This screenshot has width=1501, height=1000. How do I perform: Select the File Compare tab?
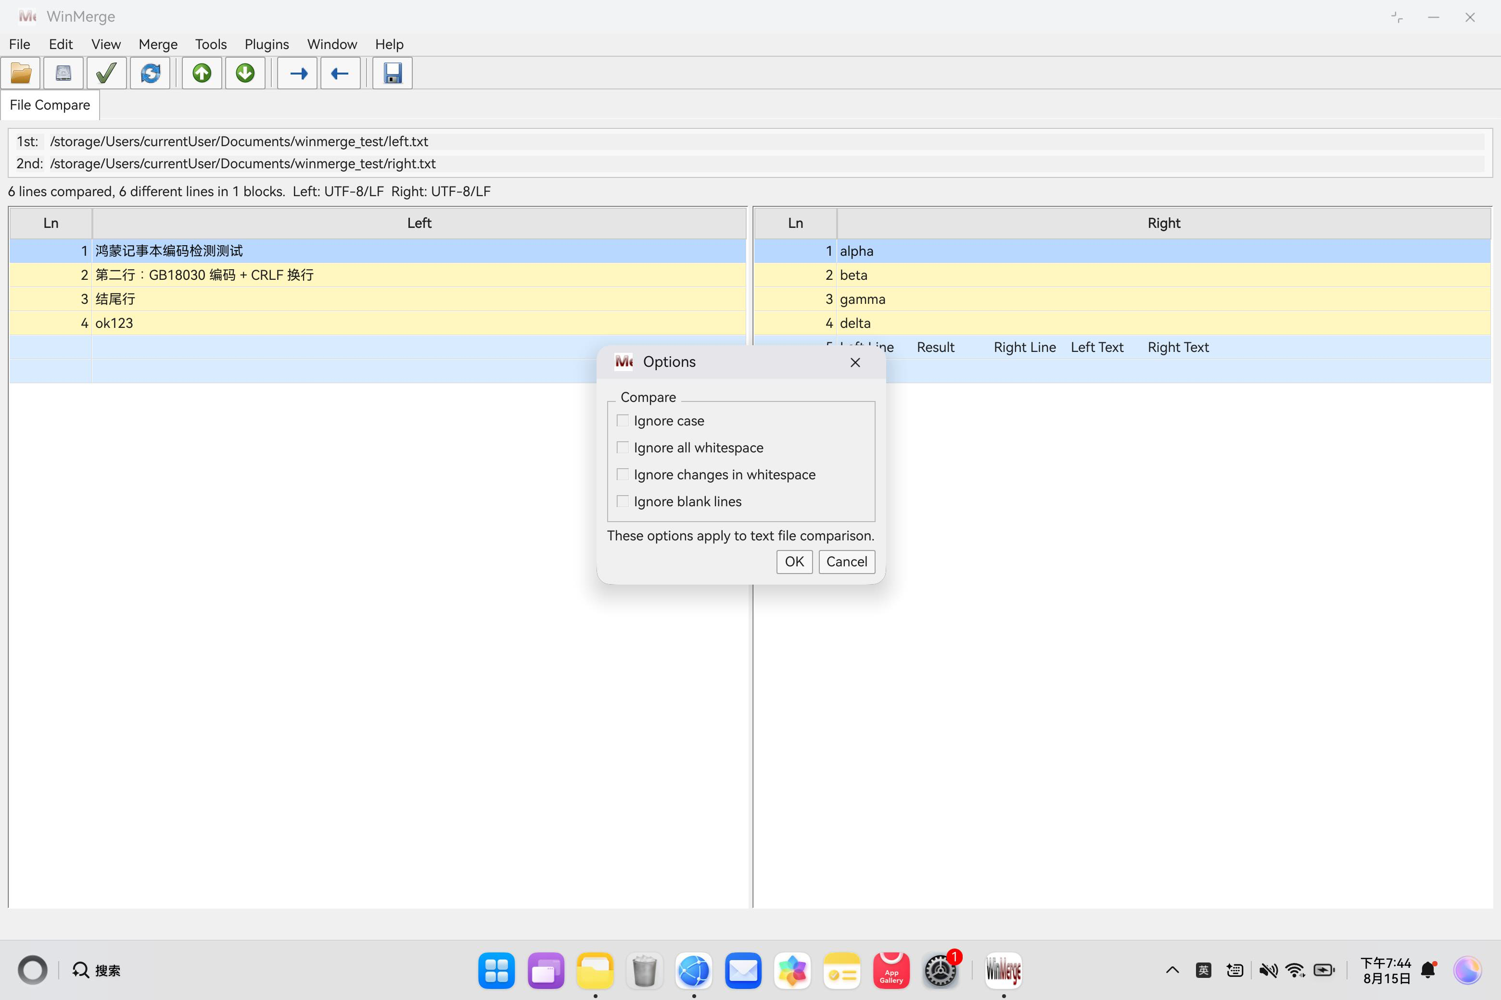50,105
